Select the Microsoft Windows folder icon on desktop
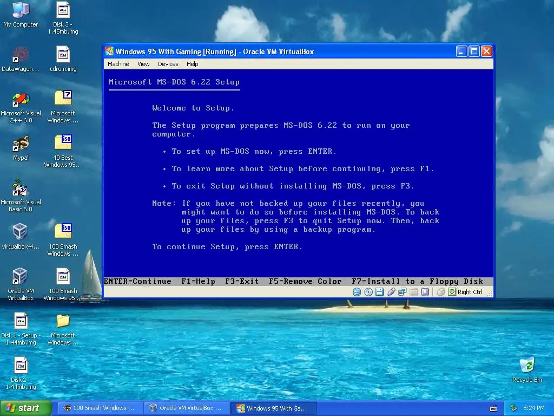Screen dimensions: 554x416 [x=63, y=329]
